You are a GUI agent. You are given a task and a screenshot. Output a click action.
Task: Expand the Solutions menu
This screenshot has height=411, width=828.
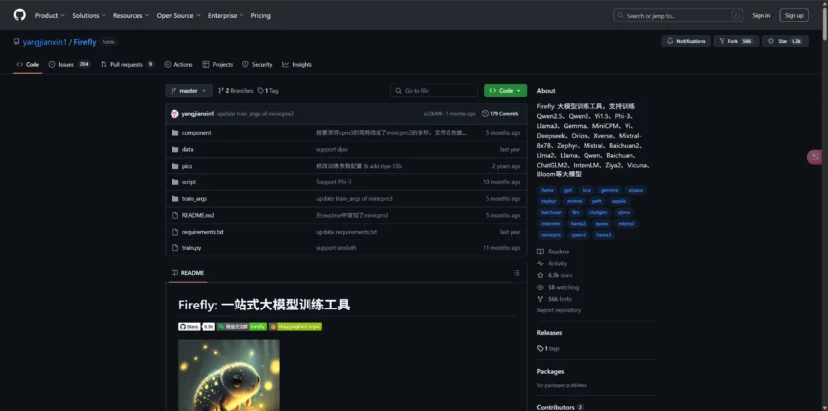pyautogui.click(x=89, y=16)
